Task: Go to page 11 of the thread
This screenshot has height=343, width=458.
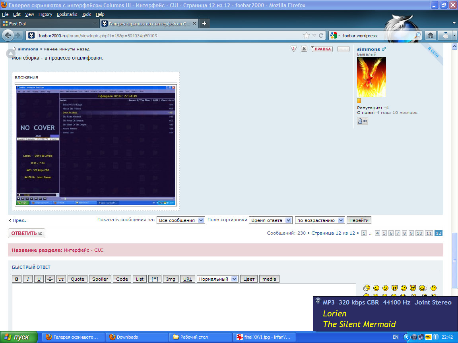Action: click(429, 233)
